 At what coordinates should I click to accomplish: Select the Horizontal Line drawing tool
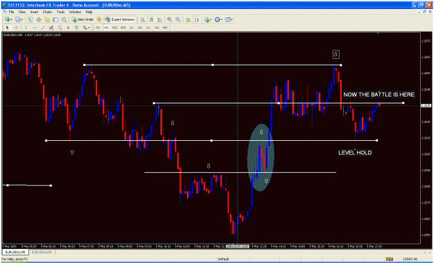(x=35, y=27)
